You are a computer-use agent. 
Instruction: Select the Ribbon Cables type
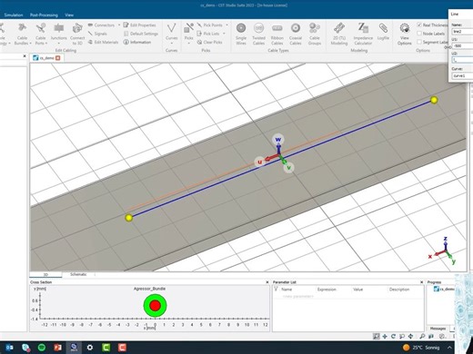pyautogui.click(x=277, y=34)
